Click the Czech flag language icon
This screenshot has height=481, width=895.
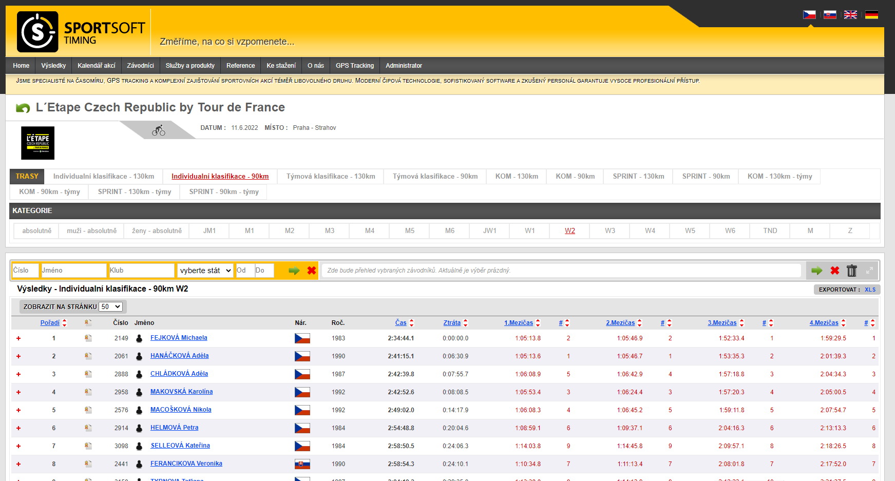point(809,15)
